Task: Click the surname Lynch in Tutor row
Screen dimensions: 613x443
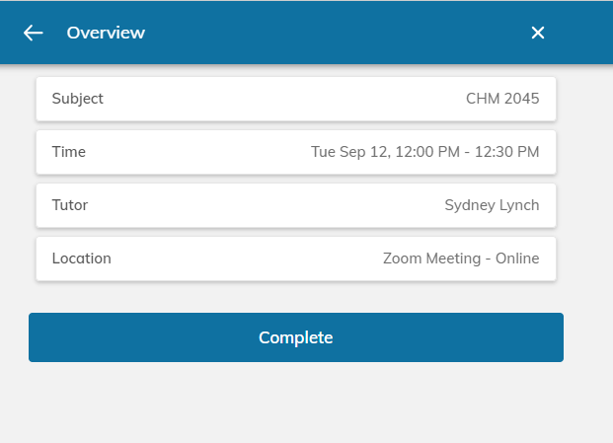Action: click(x=519, y=205)
